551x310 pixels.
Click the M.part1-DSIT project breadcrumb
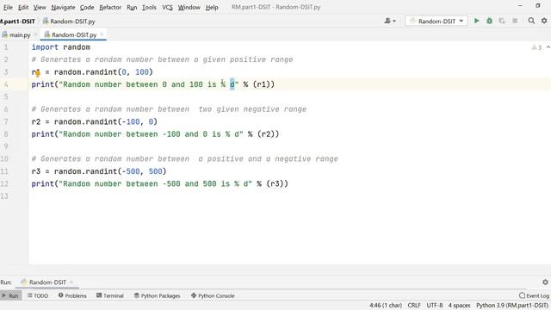tap(17, 22)
